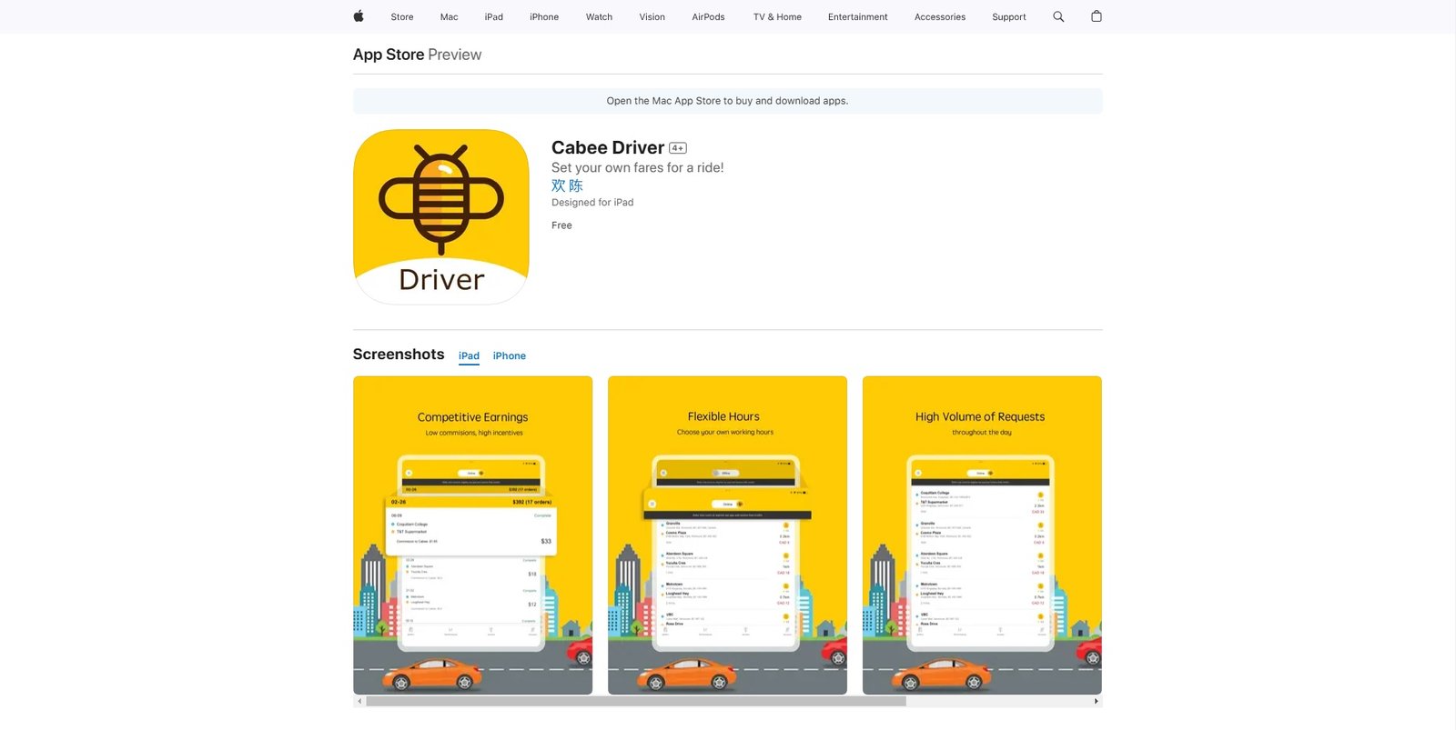Viewport: 1456px width, 730px height.
Task: Click the App Store Preview heading
Action: (x=417, y=55)
